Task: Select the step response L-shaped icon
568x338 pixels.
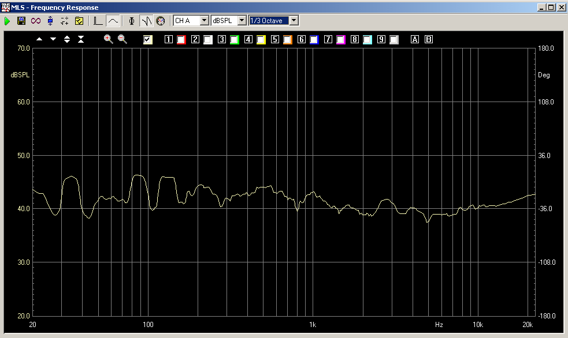Action: click(x=98, y=21)
